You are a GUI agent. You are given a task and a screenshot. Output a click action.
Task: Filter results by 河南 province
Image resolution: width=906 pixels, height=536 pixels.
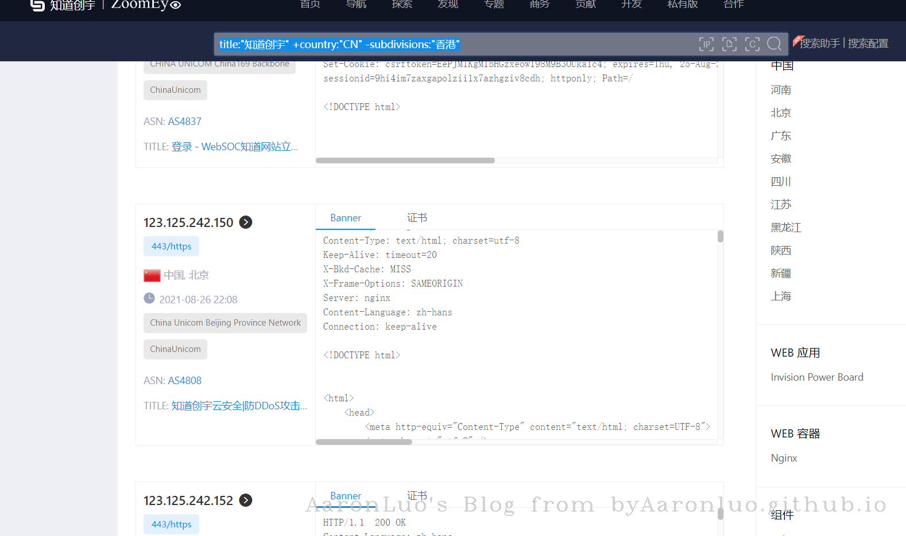781,90
